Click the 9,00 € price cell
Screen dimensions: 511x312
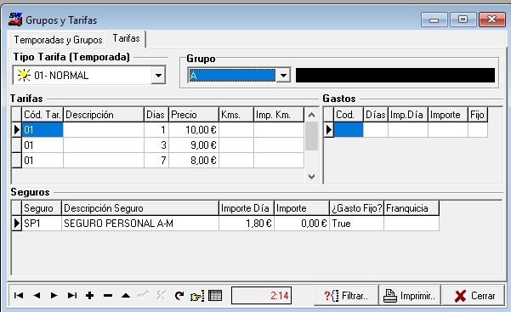pyautogui.click(x=194, y=145)
